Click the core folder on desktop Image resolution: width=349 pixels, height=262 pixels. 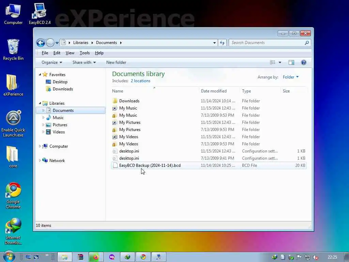13,157
